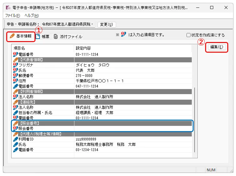
Task: Open the ヘルプ(H) menu
Action: click(x=31, y=16)
